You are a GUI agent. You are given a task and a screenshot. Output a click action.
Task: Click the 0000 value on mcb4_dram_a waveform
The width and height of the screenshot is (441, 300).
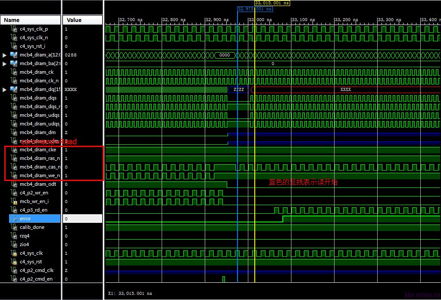225,55
